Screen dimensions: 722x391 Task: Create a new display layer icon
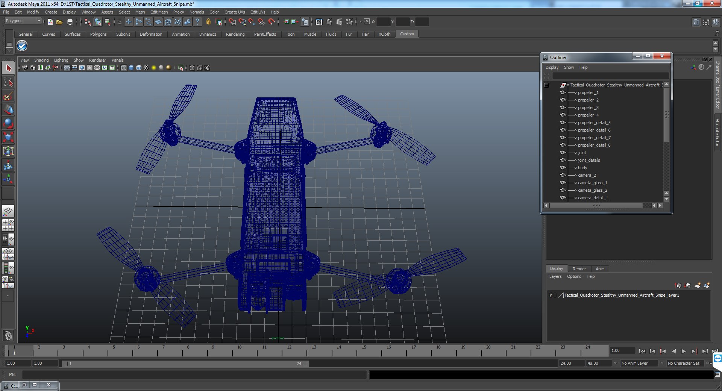[698, 285]
